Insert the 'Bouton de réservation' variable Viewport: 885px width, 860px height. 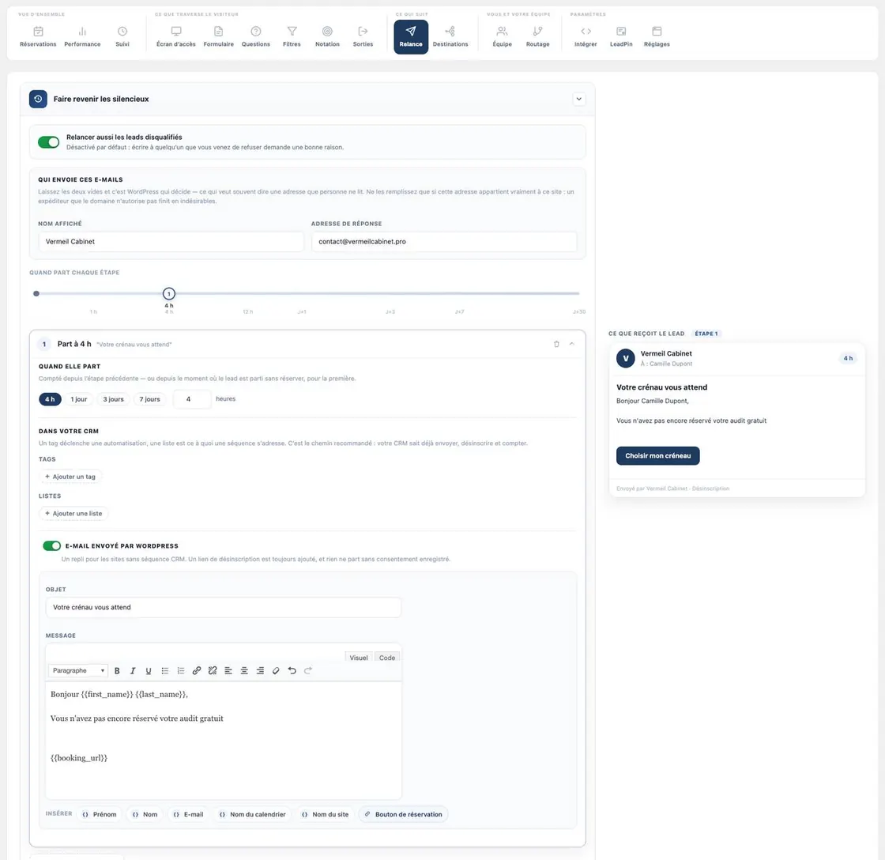click(x=404, y=814)
